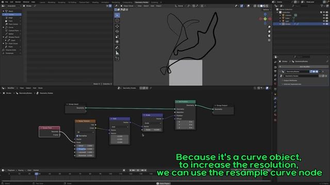Open the Tool tab icon in Properties editor
The height and width of the screenshot is (185, 330).
(x=275, y=62)
